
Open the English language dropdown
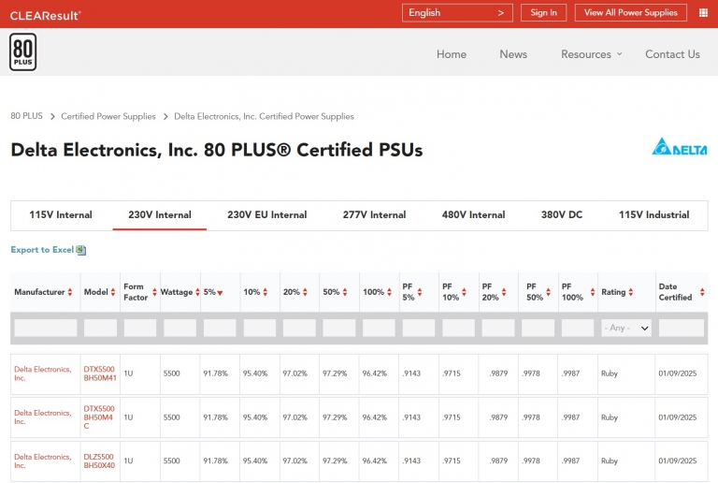coord(457,13)
